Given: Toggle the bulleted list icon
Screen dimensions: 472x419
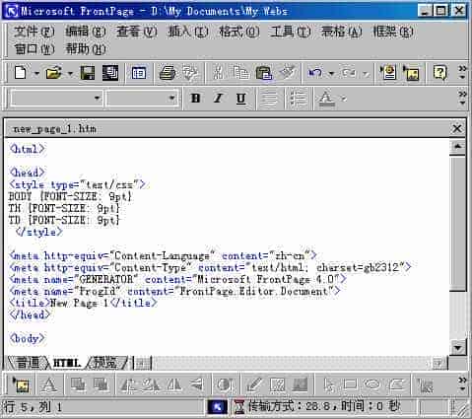Looking at the screenshot, I should 298,98.
